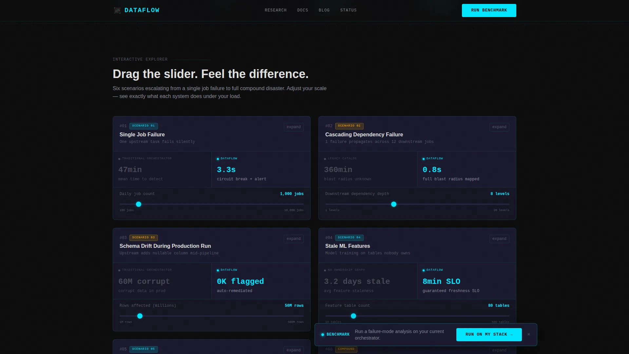
Task: Click the Feature table count slider handle
Action: (x=353, y=316)
